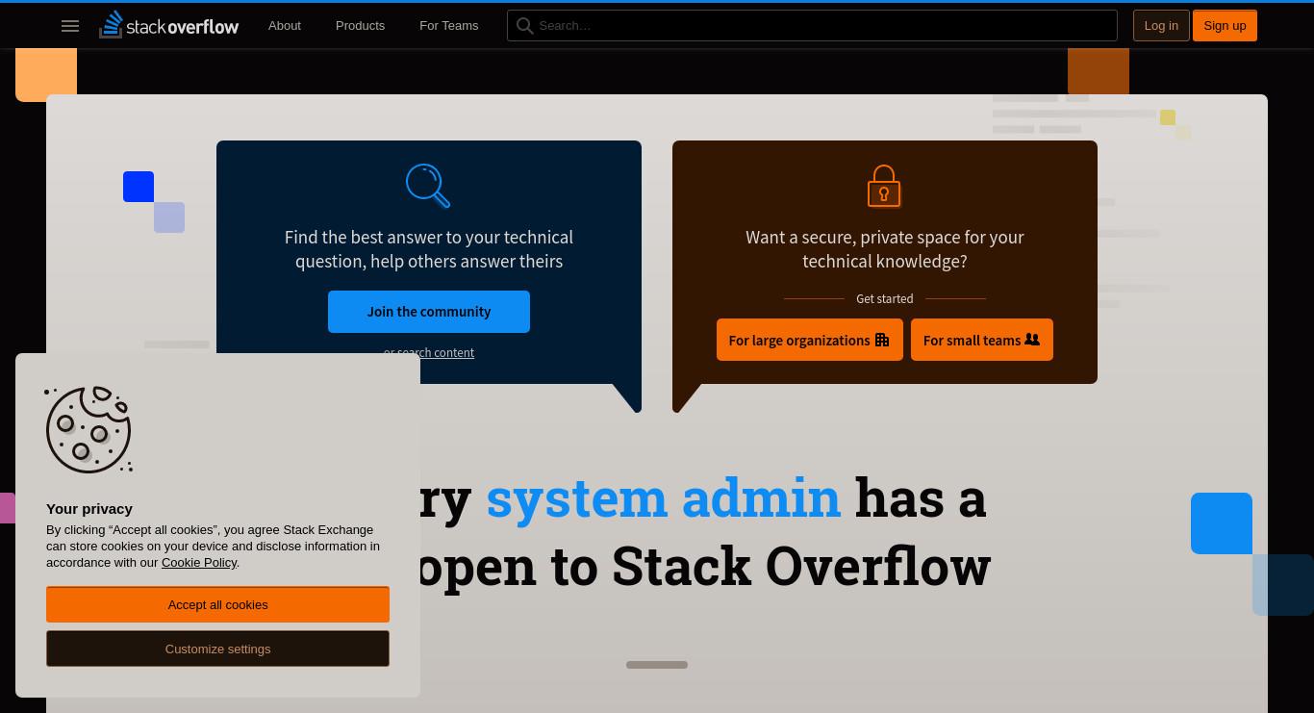Click the 'Your privacy' heading

(x=89, y=509)
